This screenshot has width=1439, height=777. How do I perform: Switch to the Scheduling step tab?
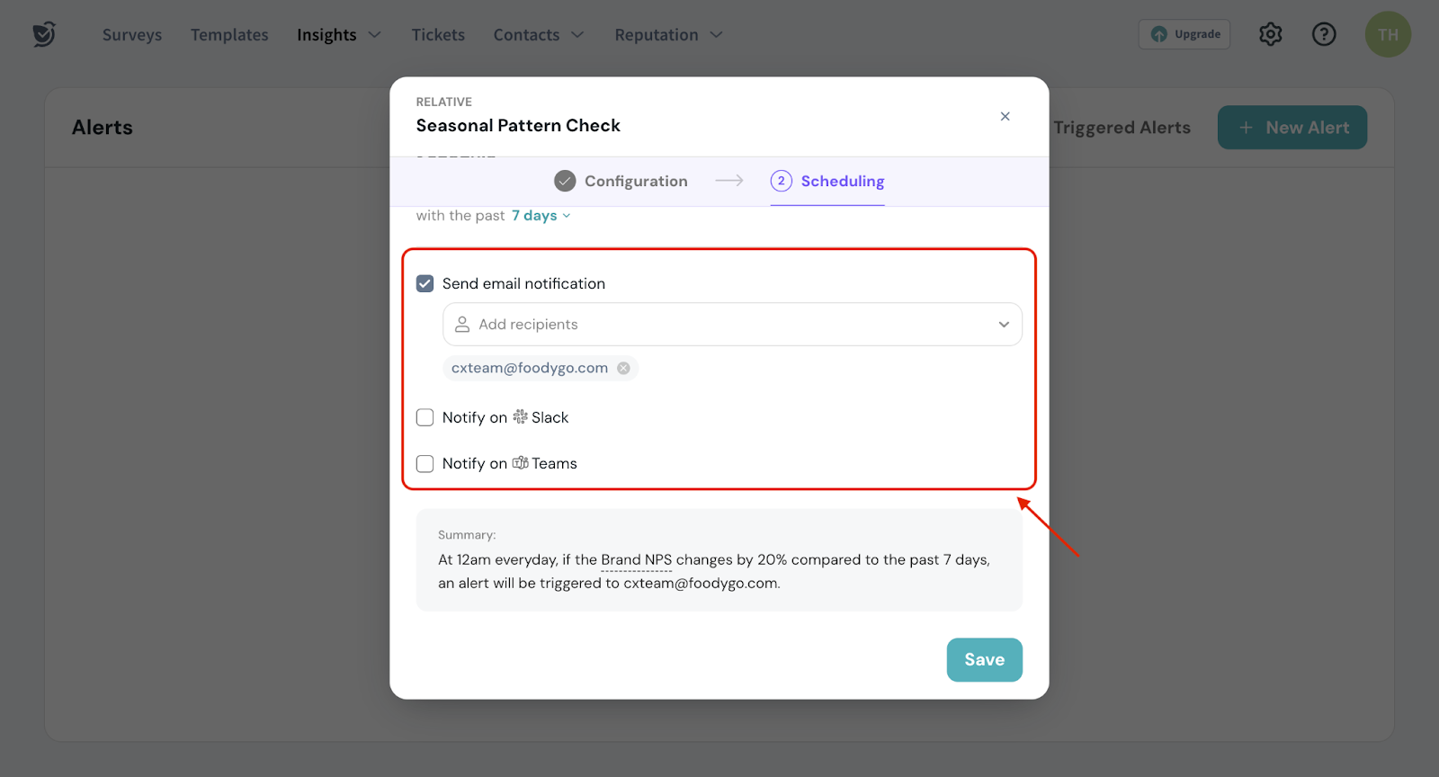point(827,181)
